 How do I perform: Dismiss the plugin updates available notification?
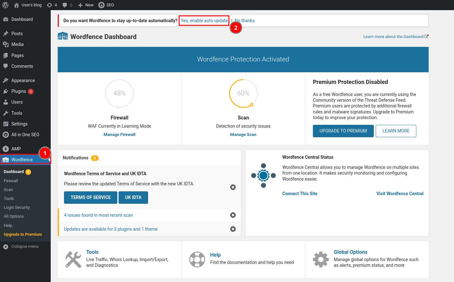[x=233, y=229]
